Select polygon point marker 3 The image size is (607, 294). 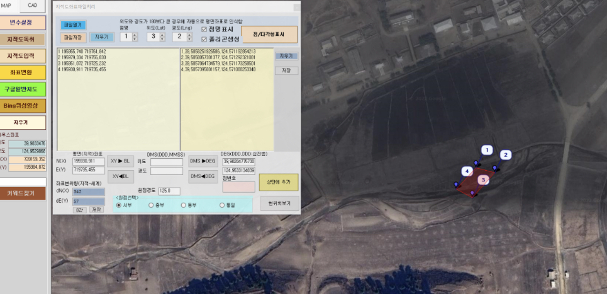[483, 180]
